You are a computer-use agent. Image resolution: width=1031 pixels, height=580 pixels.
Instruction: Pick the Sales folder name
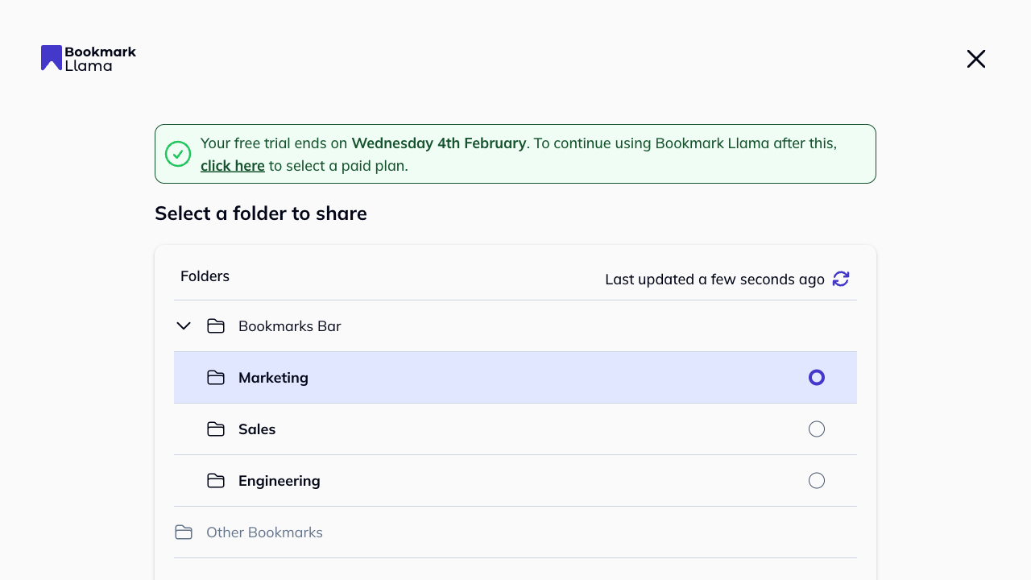[x=257, y=429]
